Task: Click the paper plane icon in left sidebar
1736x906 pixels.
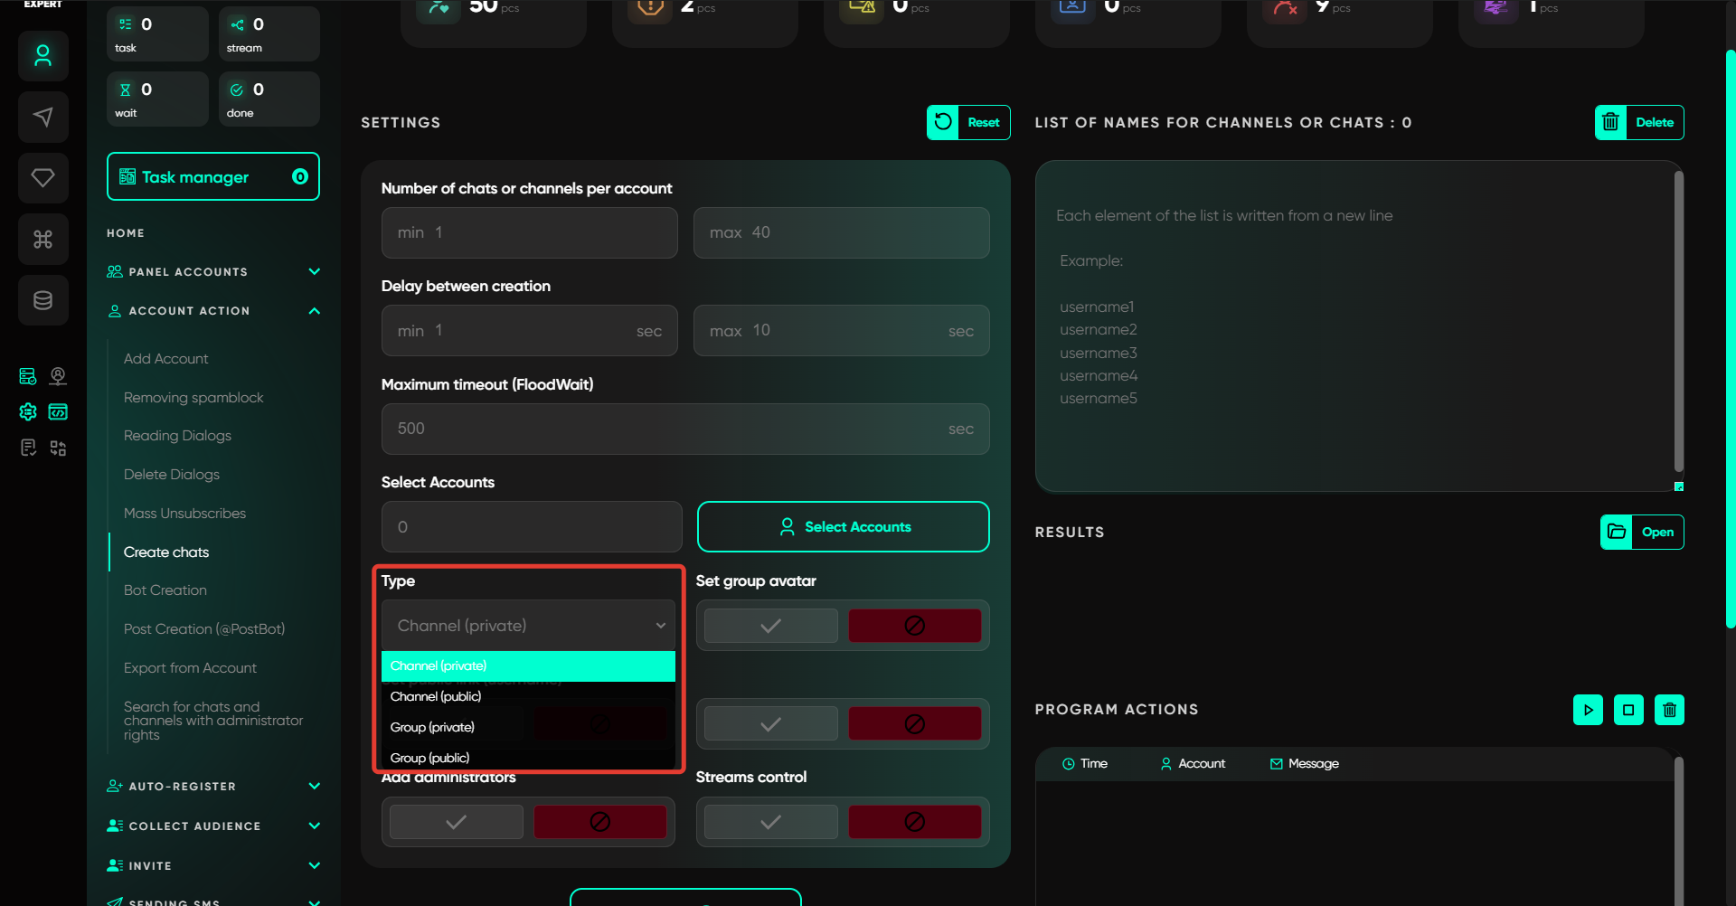Action: [x=42, y=117]
